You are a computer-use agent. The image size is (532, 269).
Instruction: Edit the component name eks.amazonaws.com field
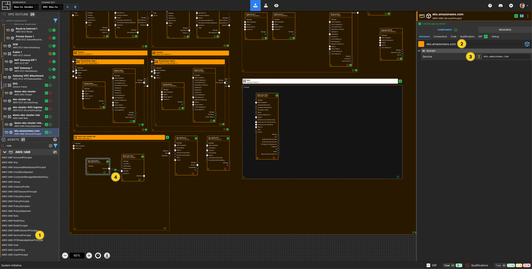pos(474,44)
